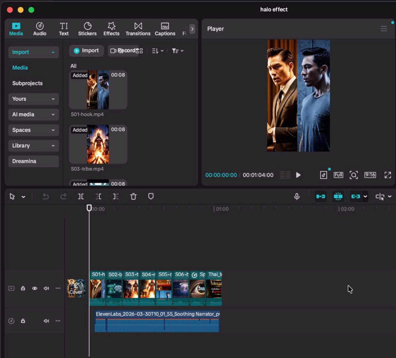Click the Dreamina button in sidebar
Viewport: 396px width, 358px height.
pyautogui.click(x=33, y=161)
